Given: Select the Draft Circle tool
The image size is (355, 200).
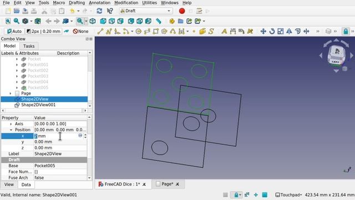Looking at the screenshot, I should click(x=138, y=31).
